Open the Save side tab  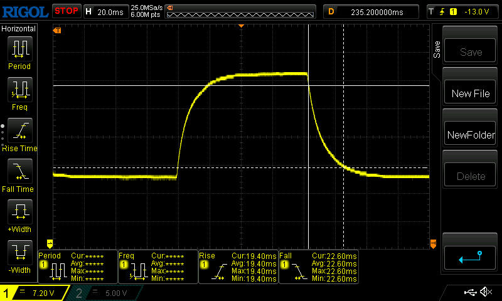(437, 50)
